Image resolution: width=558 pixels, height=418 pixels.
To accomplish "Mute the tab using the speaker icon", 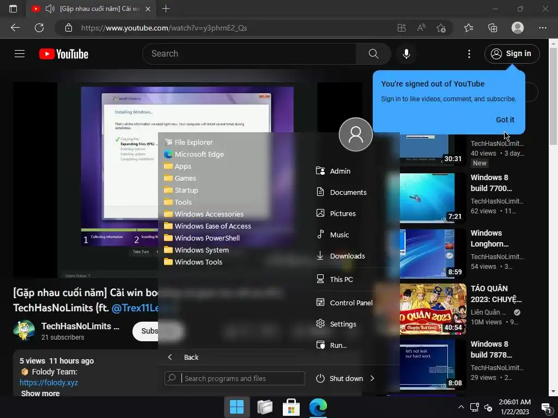I will (x=50, y=9).
